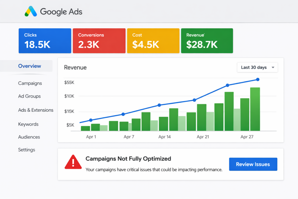
Task: Click the dropdown arrow beside Last 30 days
Action: tap(273, 67)
